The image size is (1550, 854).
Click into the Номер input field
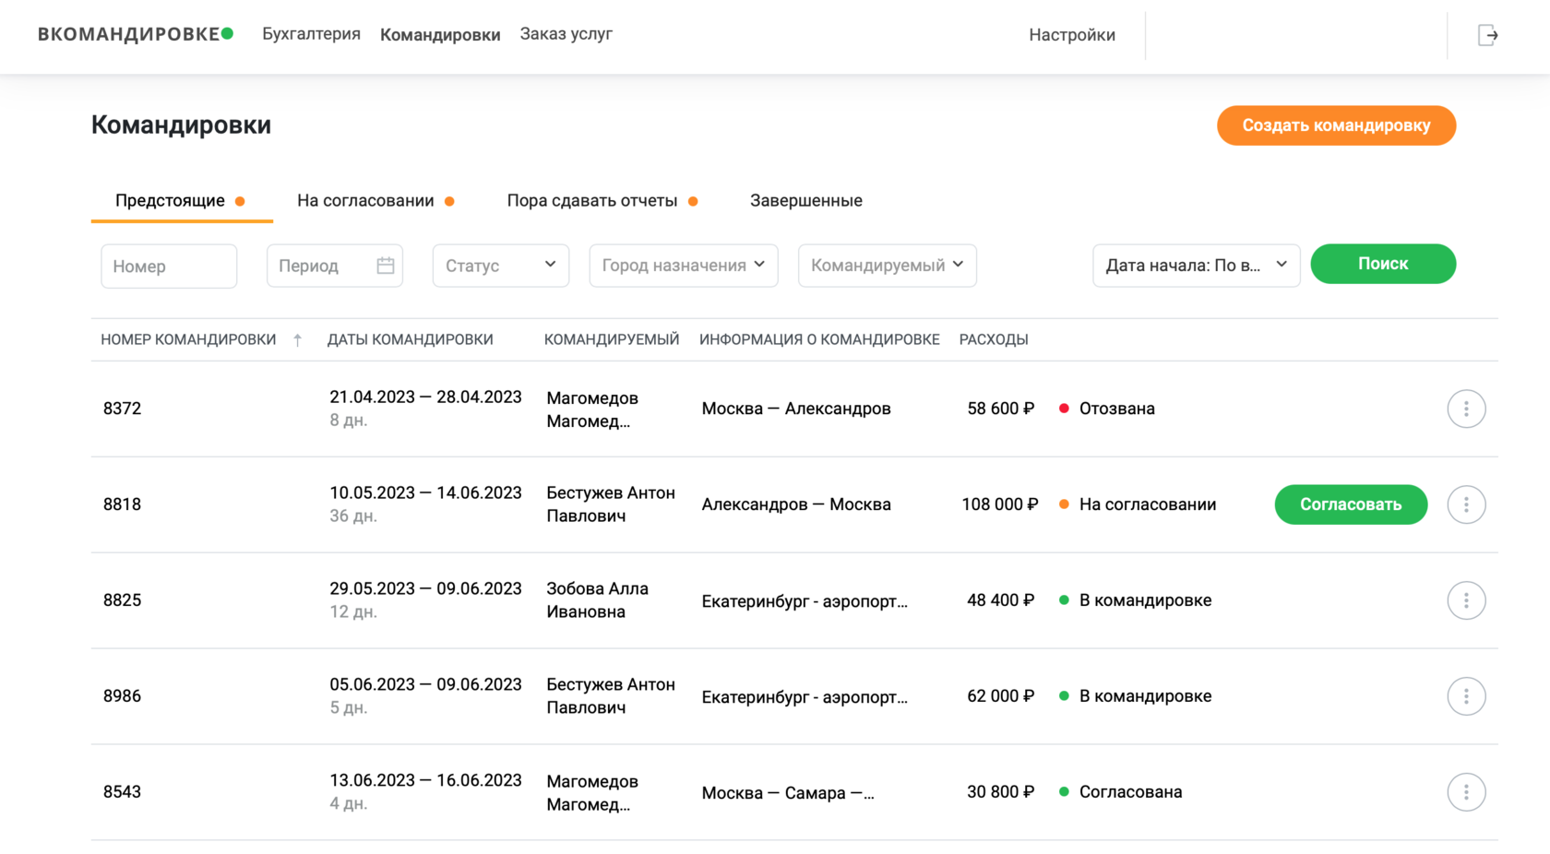coord(169,266)
